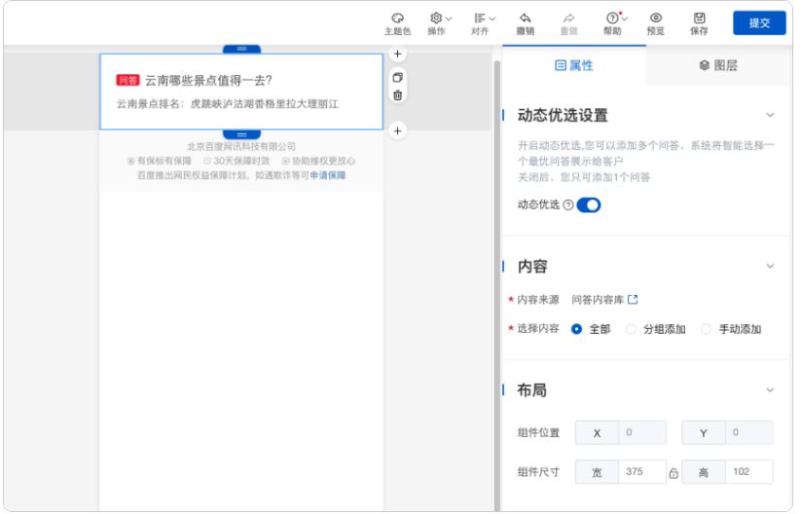The image size is (802, 514).
Task: Delete the selected Q&A component
Action: (397, 95)
